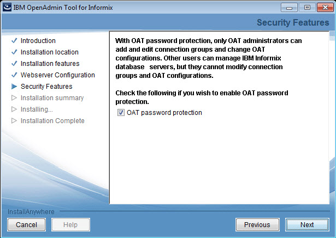Viewport: 336px width, 238px height.
Task: Click the Security Features current-step arrow icon
Action: 14,87
